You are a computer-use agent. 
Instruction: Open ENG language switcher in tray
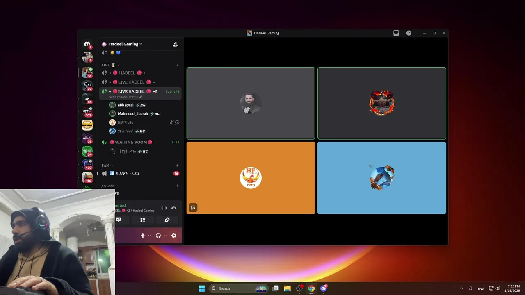click(x=481, y=288)
